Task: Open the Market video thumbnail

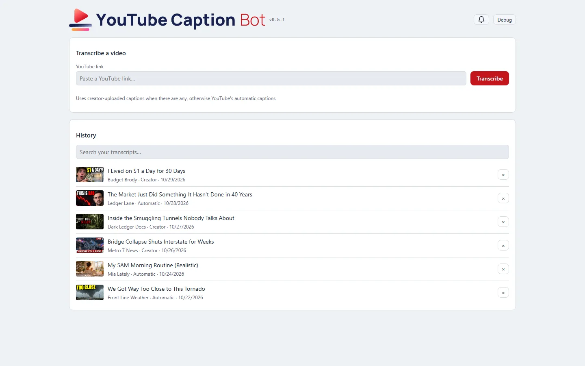Action: [90, 198]
